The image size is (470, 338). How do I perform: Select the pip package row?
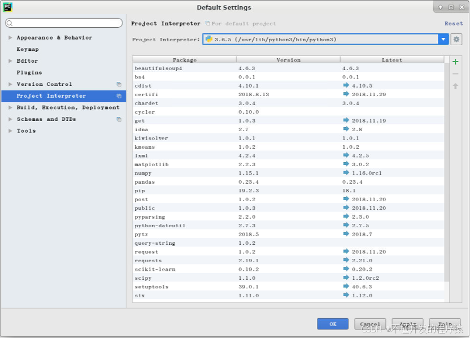288,190
